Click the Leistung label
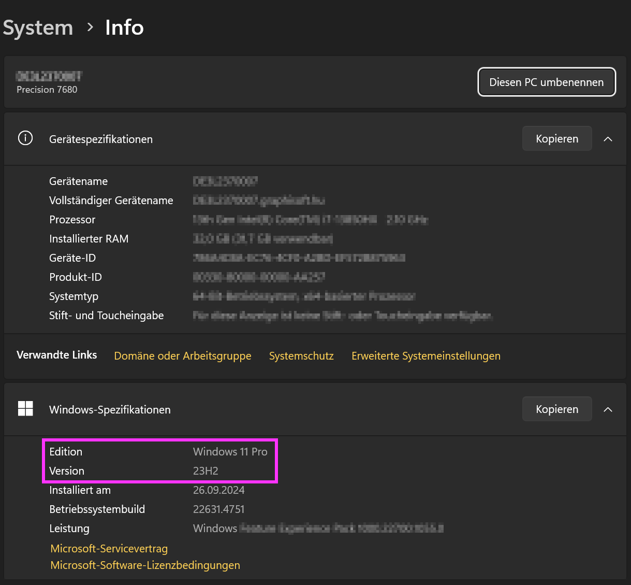The image size is (631, 585). pos(69,529)
